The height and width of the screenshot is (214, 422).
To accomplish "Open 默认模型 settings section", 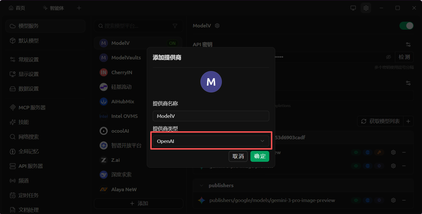I will point(45,41).
